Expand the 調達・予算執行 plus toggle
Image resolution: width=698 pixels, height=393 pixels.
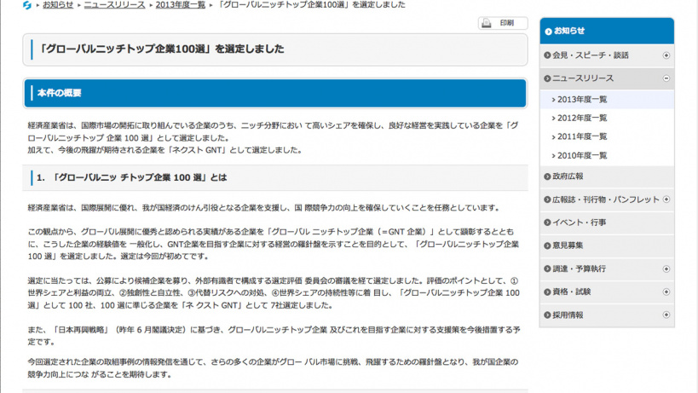tap(666, 269)
